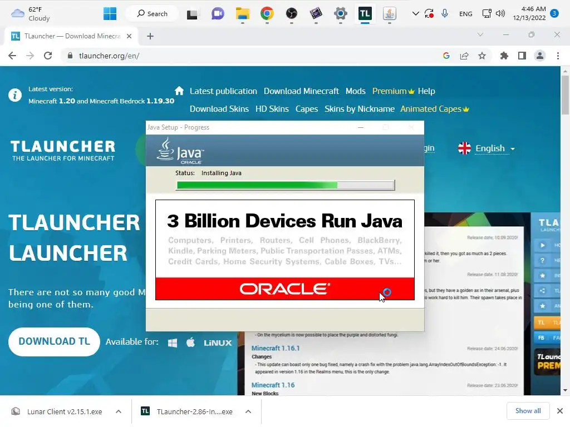Launch the purple Chat app on taskbar

point(218,14)
